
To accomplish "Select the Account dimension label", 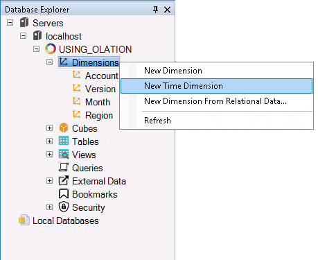I will point(102,76).
